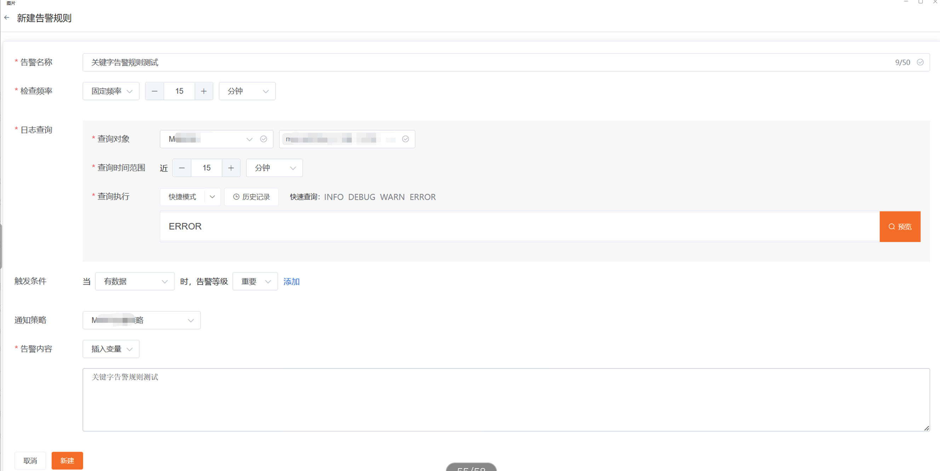Image resolution: width=940 pixels, height=471 pixels.
Task: Click the back arrow beside 新建告警规则
Action: [x=7, y=17]
